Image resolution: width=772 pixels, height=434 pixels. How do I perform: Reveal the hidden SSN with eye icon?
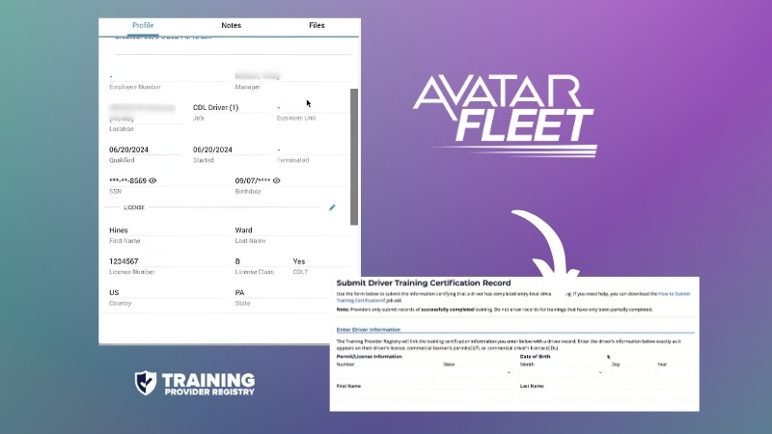[x=152, y=180]
